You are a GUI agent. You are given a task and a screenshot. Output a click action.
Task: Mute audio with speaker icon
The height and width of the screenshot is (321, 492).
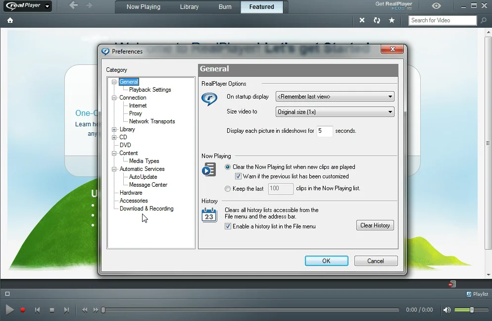click(x=447, y=310)
